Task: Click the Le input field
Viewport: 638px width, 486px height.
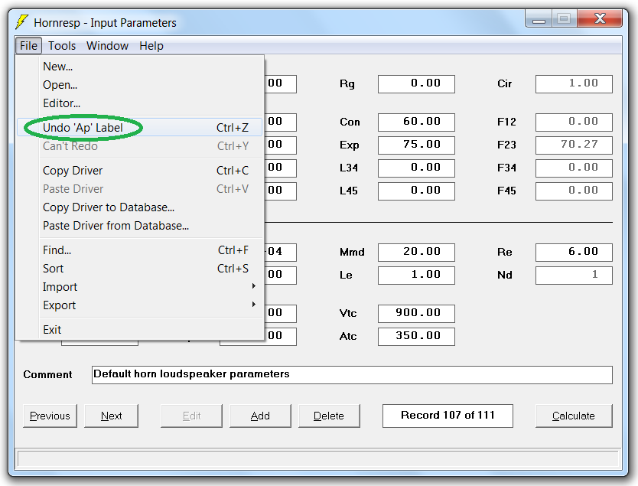Action: click(416, 276)
